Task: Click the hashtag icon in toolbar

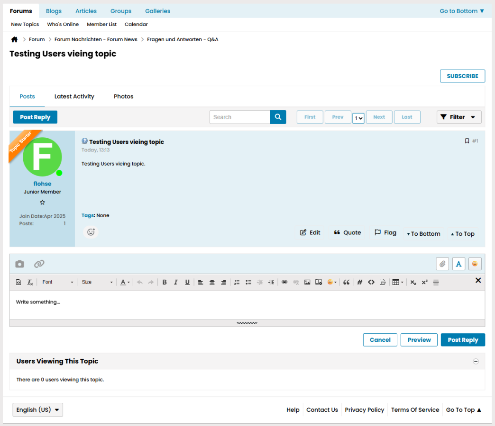Action: click(x=359, y=282)
